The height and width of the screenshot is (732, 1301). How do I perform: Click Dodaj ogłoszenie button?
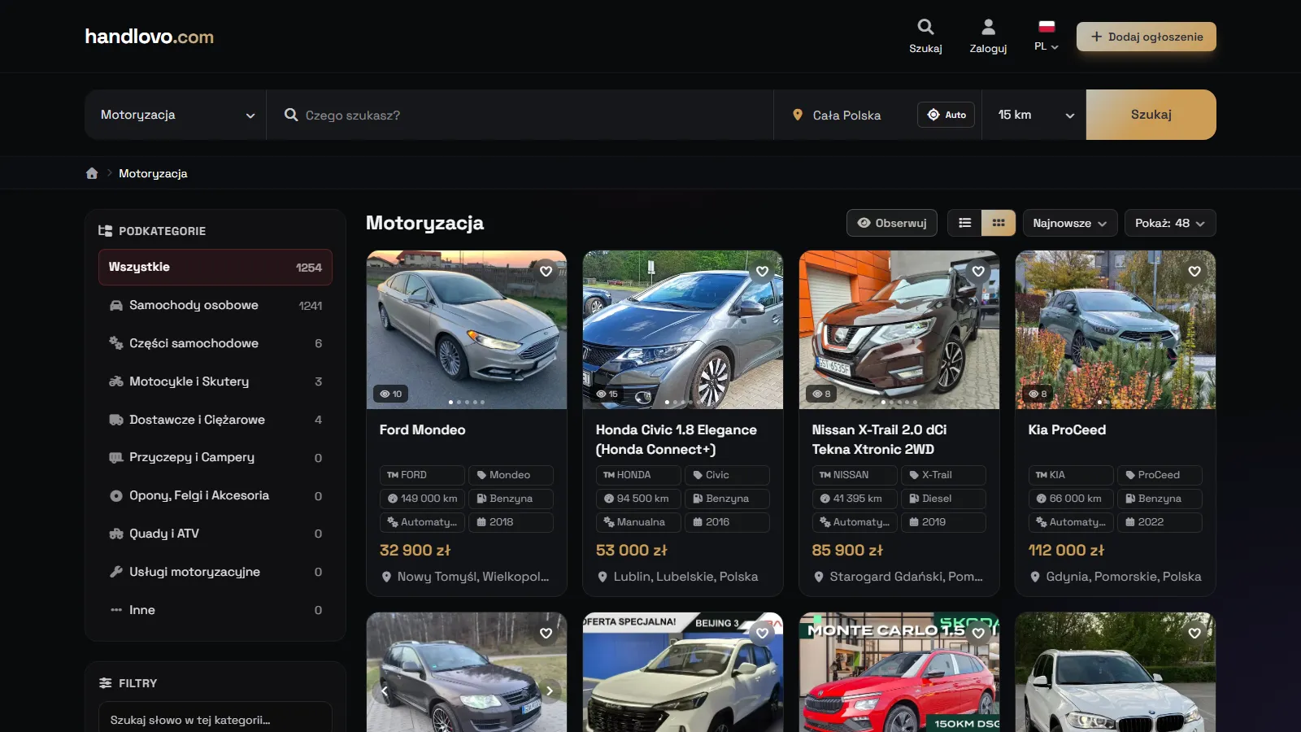pyautogui.click(x=1147, y=37)
